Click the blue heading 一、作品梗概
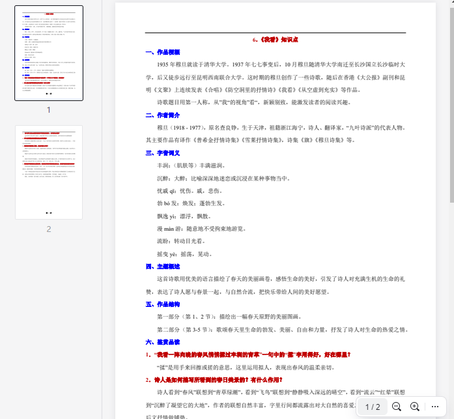 coord(163,52)
